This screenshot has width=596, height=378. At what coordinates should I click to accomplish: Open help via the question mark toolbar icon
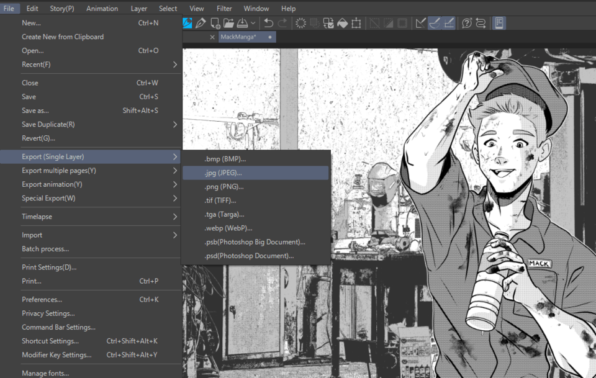click(x=466, y=23)
